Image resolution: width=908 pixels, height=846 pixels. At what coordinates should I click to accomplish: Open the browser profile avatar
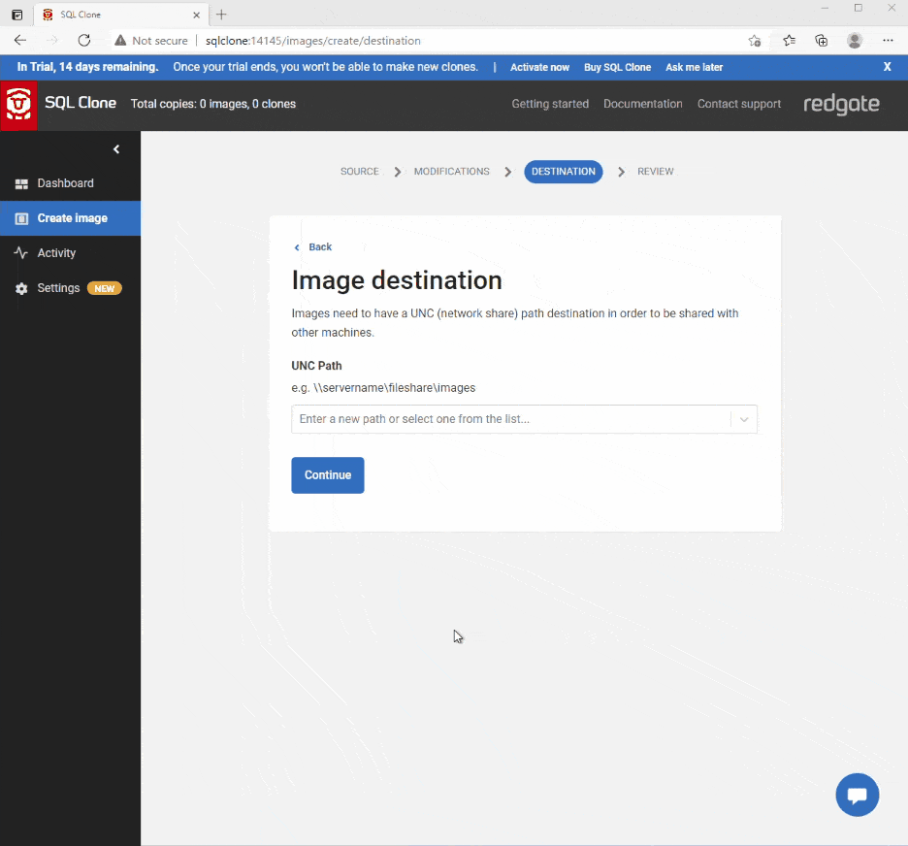[854, 41]
